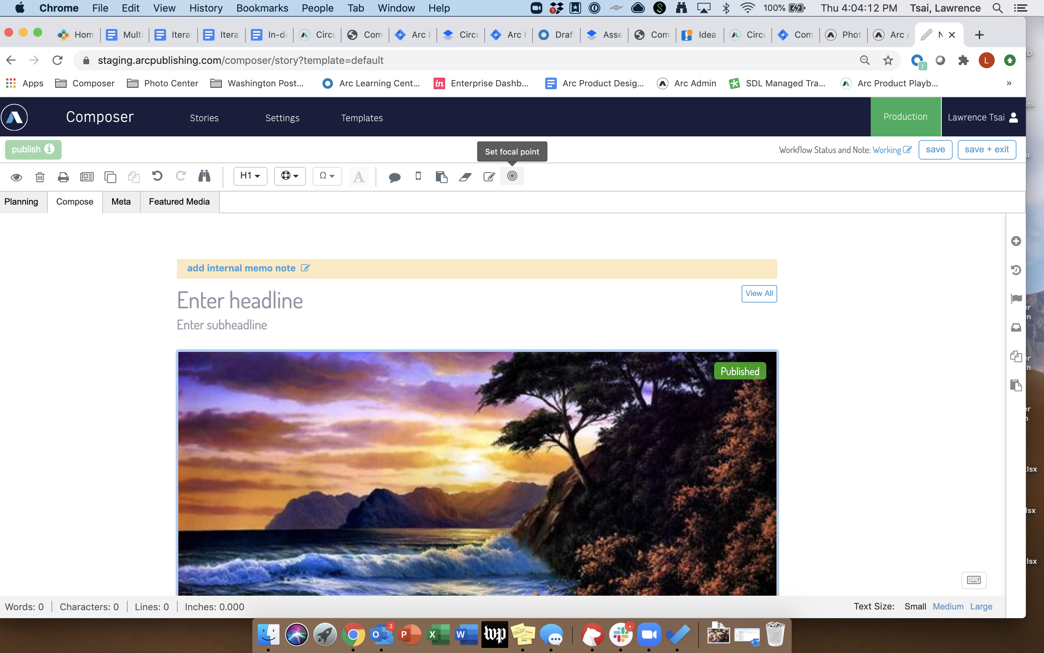1044x653 pixels.
Task: Click the save button
Action: click(x=935, y=149)
